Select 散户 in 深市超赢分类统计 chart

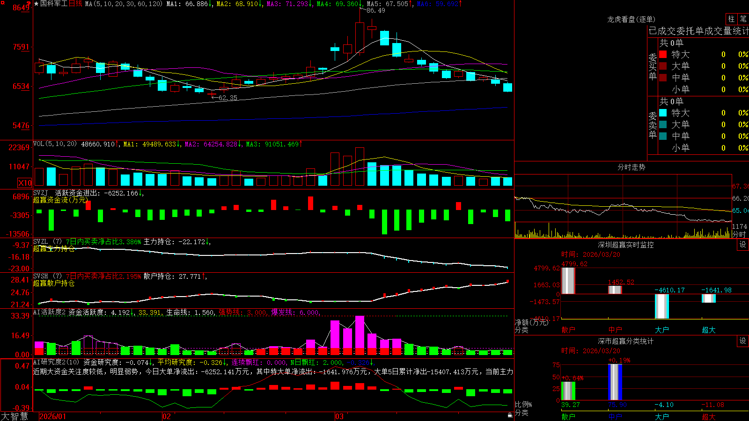[x=568, y=417]
